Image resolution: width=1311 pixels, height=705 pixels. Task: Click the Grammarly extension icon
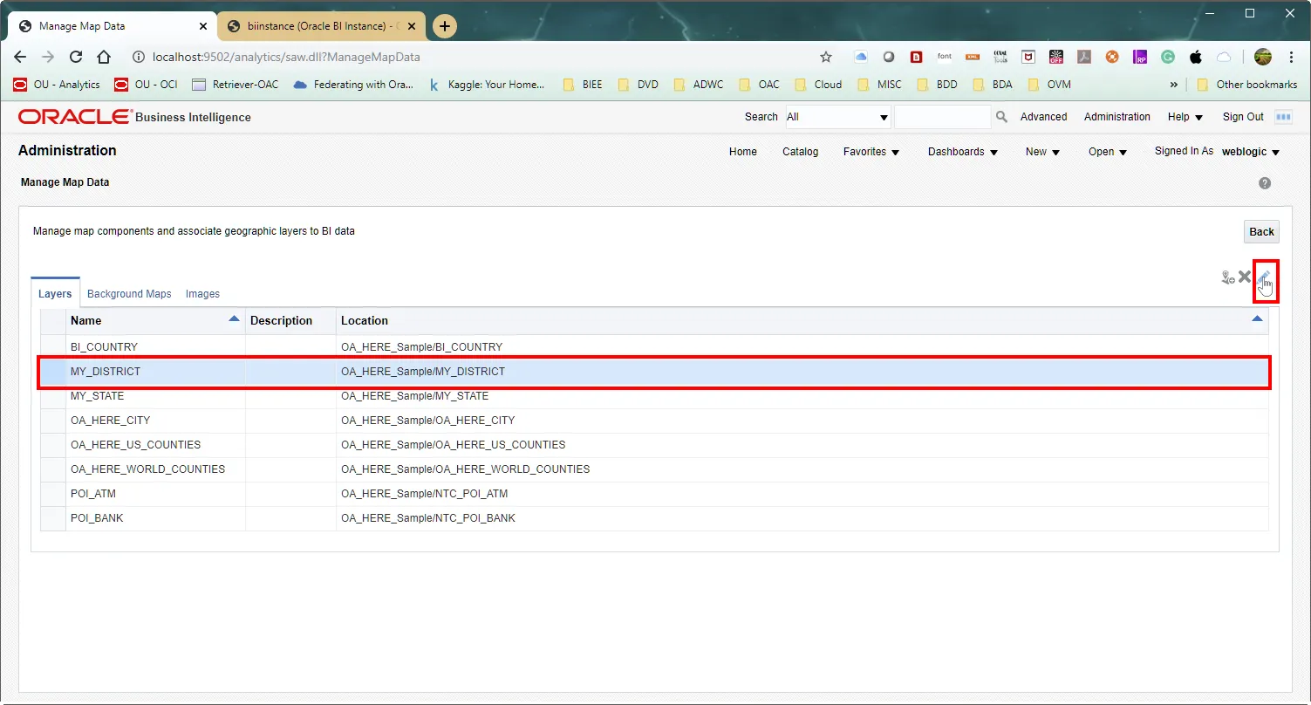point(1168,57)
